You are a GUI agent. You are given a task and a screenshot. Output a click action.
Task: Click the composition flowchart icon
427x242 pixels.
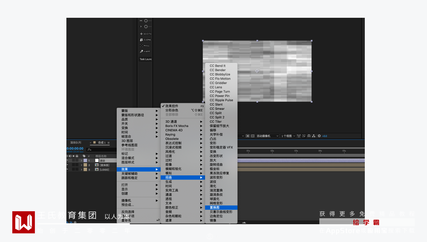coord(313,136)
